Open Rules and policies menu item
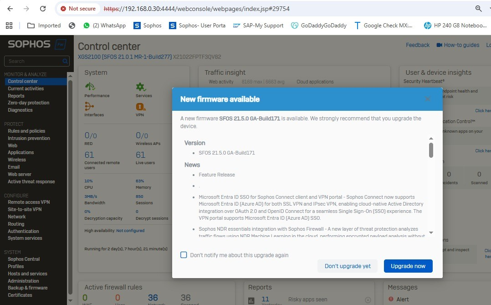 coord(26,131)
